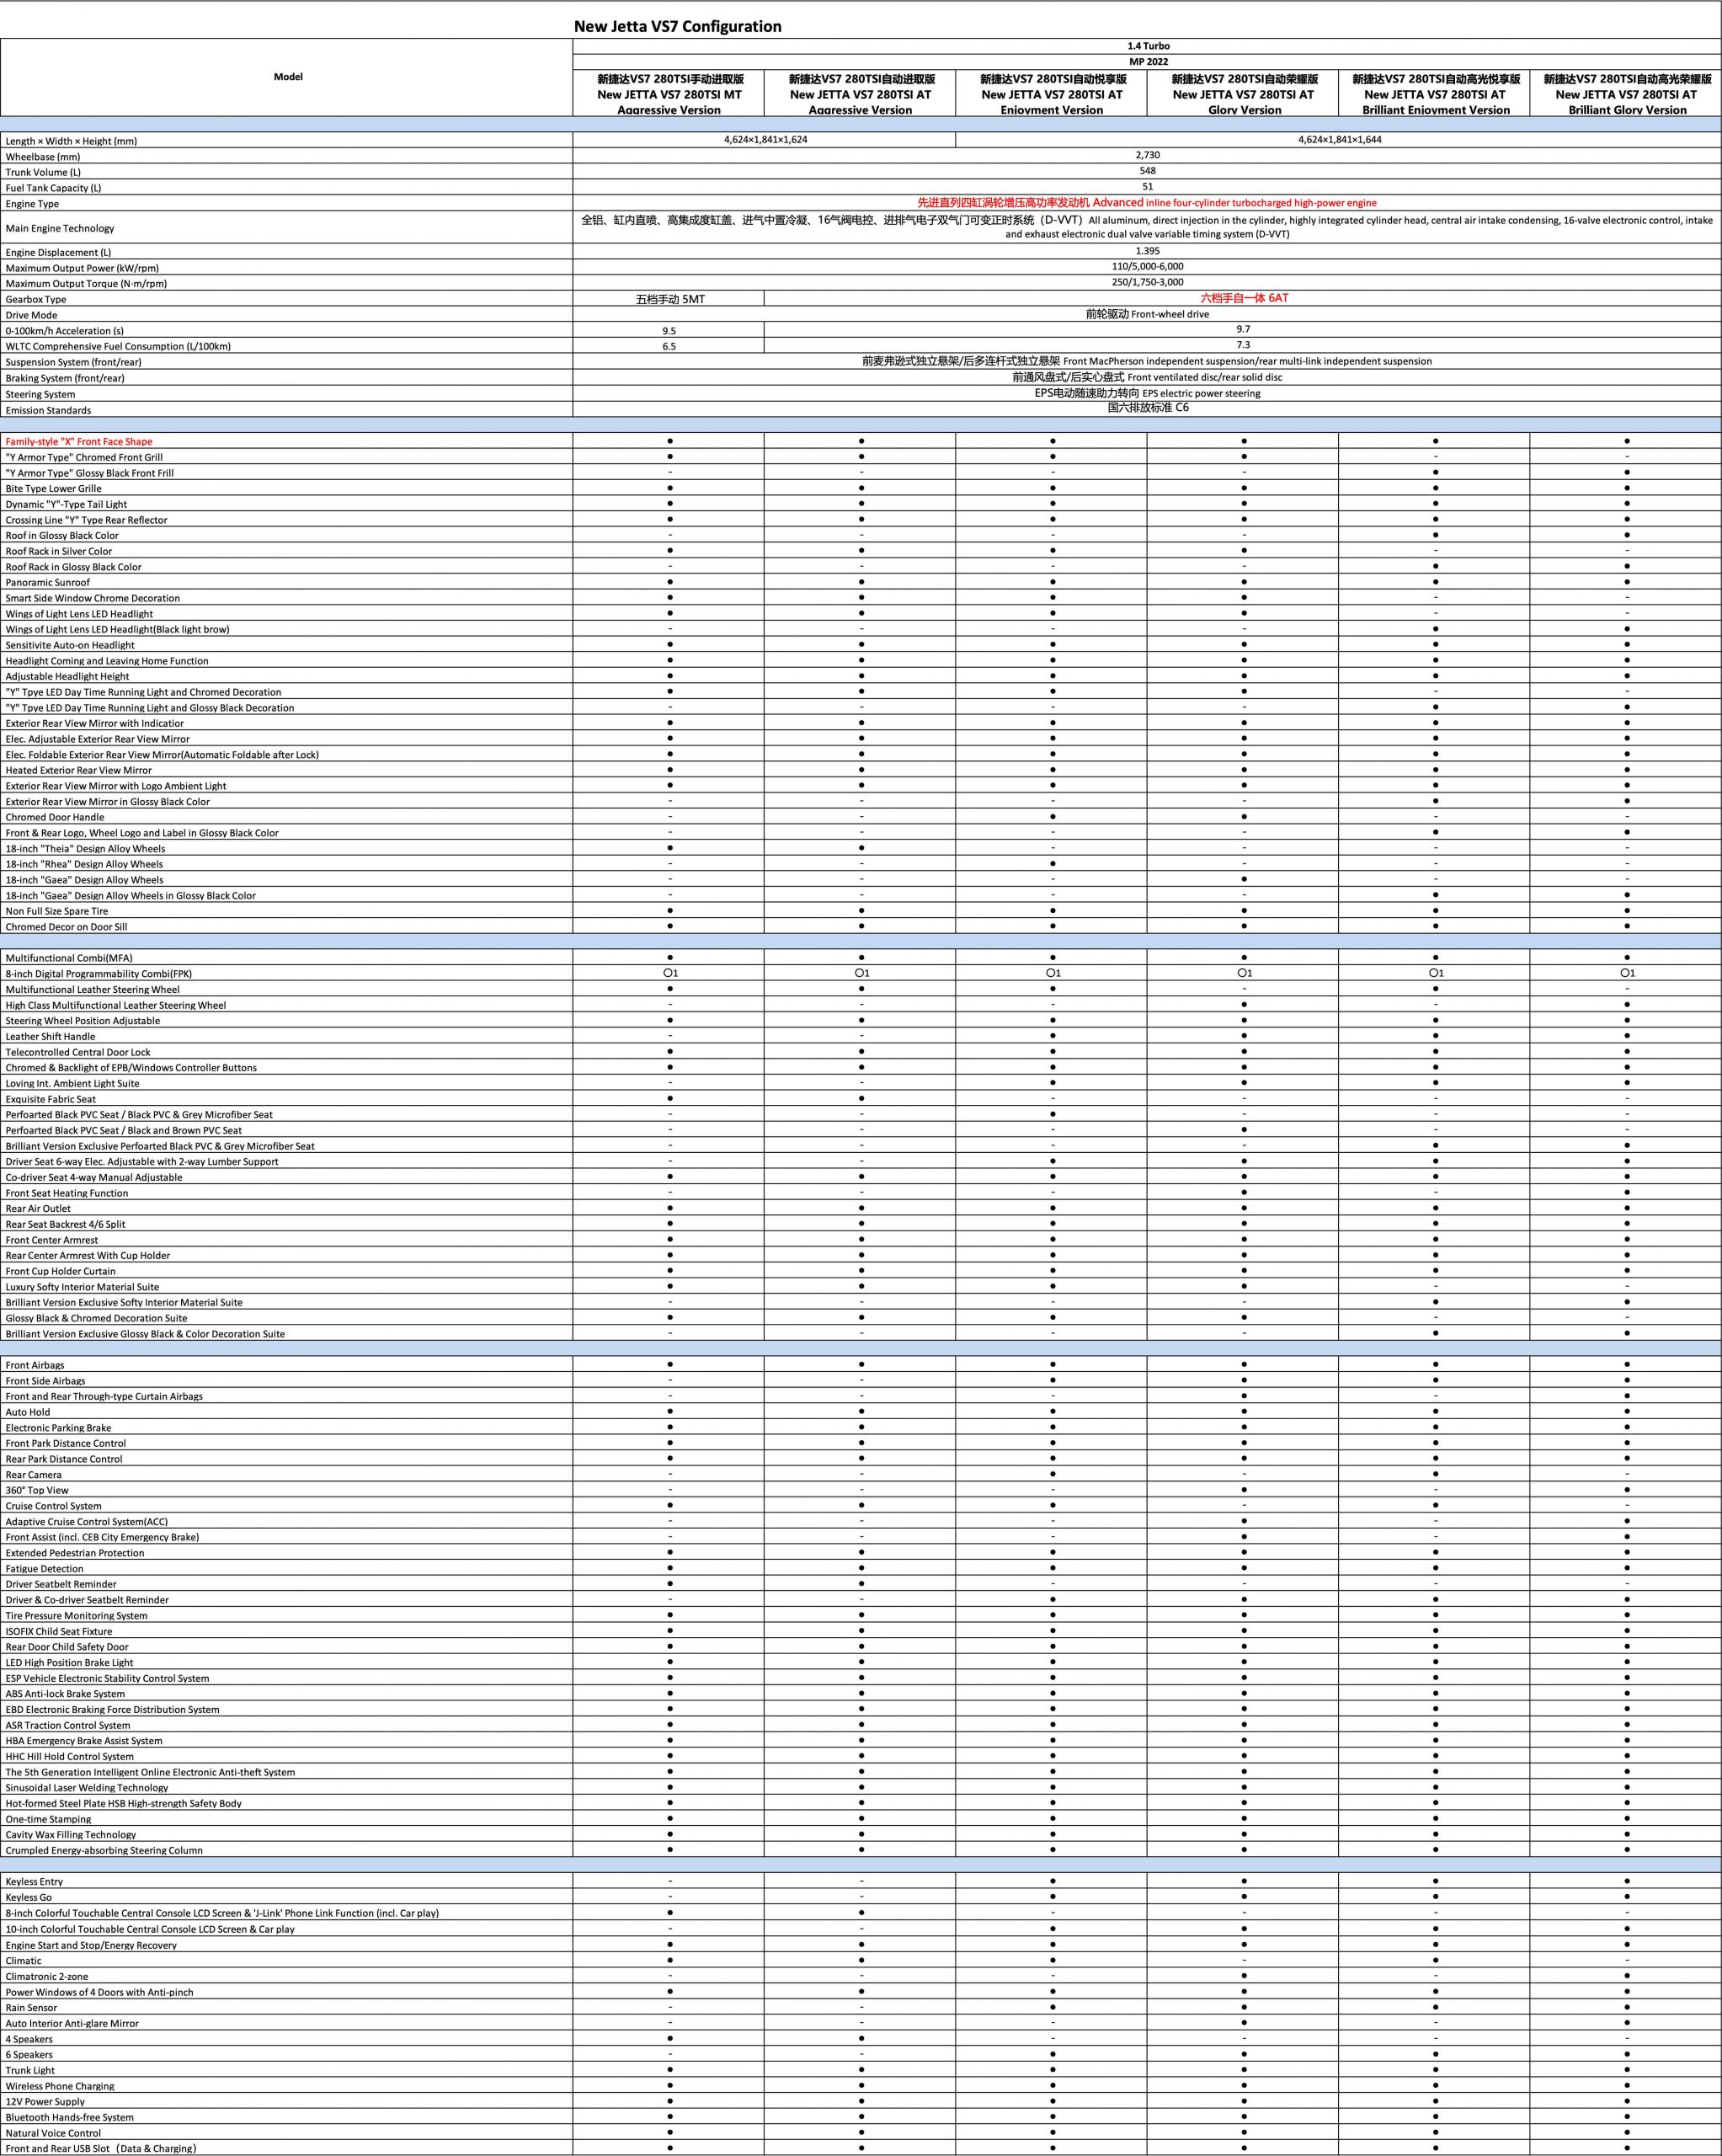The width and height of the screenshot is (1722, 2156).
Task: Select the 'Wheelbase (mm)' row label
Action: tap(42, 157)
